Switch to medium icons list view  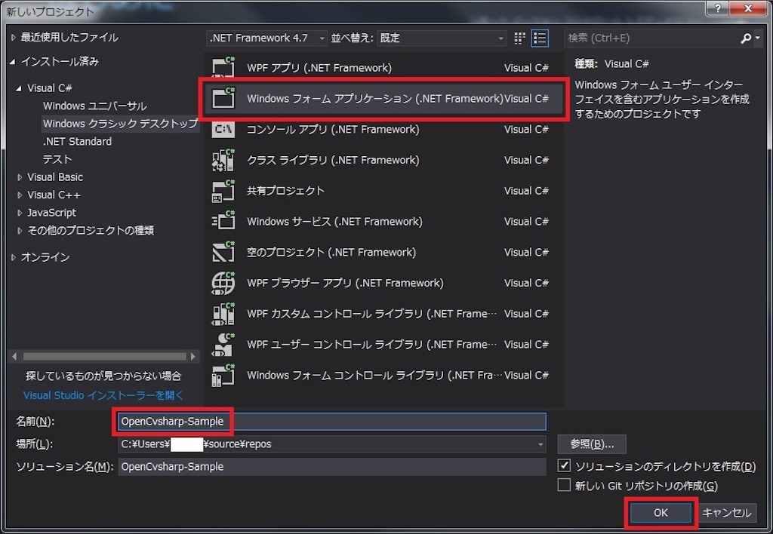540,38
